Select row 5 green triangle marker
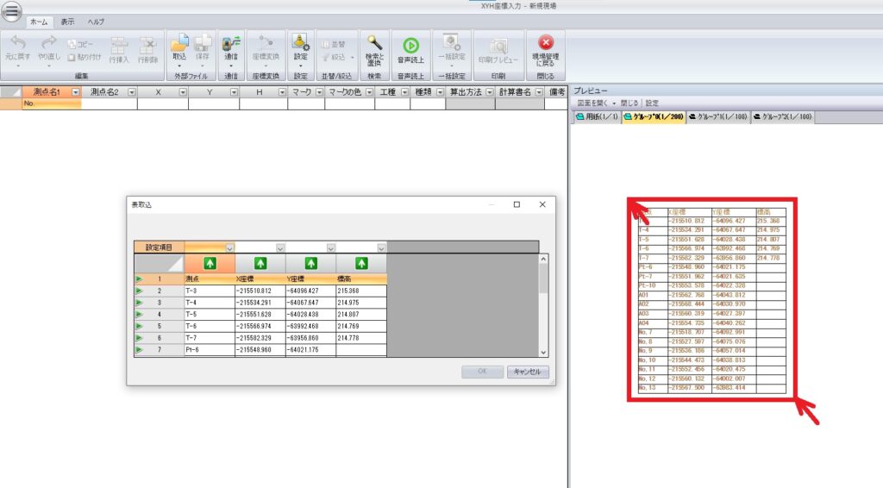Image resolution: width=883 pixels, height=488 pixels. click(x=139, y=327)
